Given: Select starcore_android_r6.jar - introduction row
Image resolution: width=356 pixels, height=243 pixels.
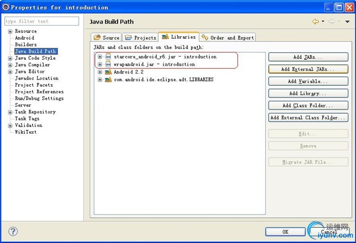Looking at the screenshot, I should coord(165,57).
